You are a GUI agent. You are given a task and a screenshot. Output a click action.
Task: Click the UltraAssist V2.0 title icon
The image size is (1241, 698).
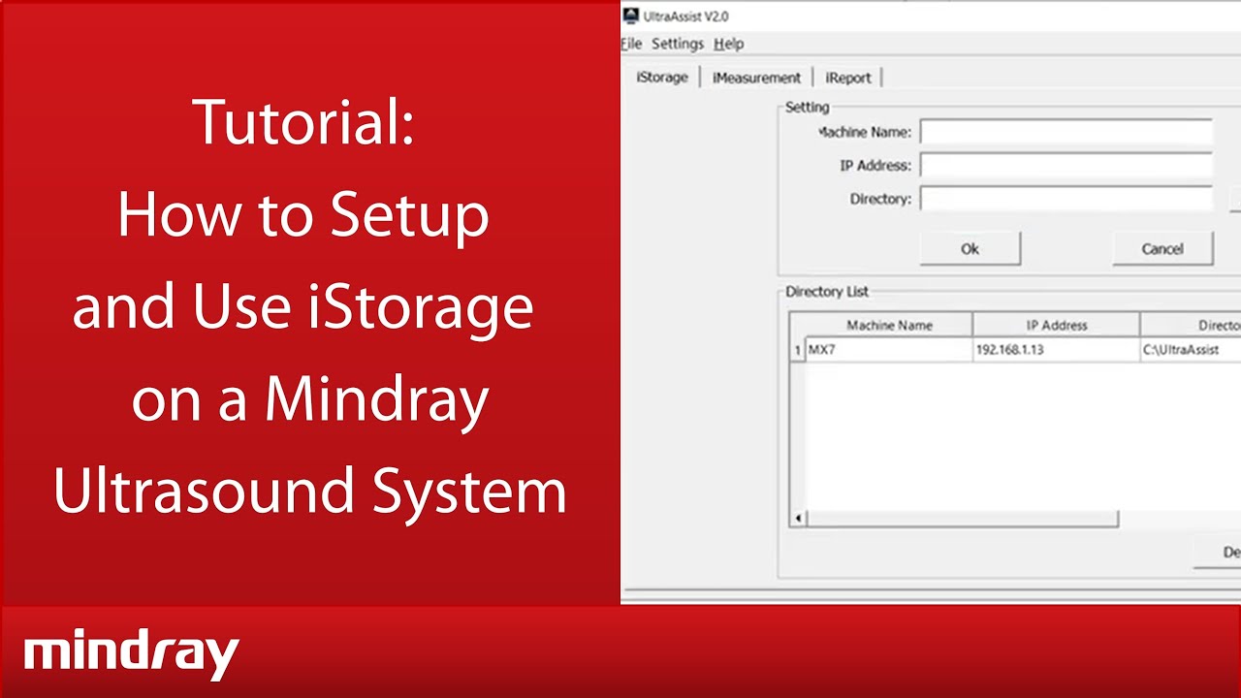tap(631, 16)
